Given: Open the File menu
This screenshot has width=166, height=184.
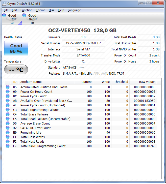Looking at the screenshot, I should pos(6,10).
